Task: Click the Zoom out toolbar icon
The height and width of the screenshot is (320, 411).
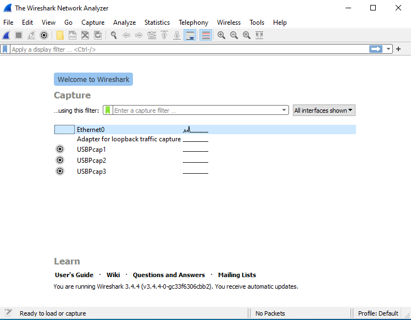Action: point(234,35)
